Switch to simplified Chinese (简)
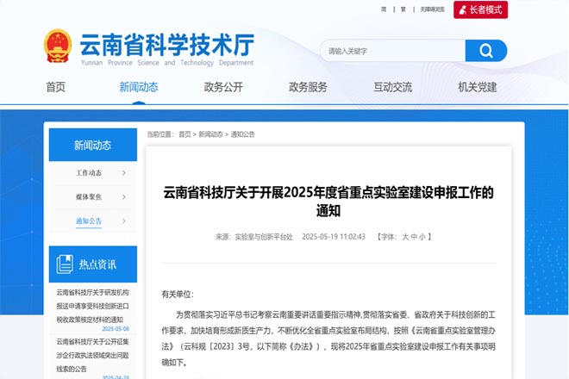Image resolution: width=569 pixels, height=379 pixels. pos(384,9)
